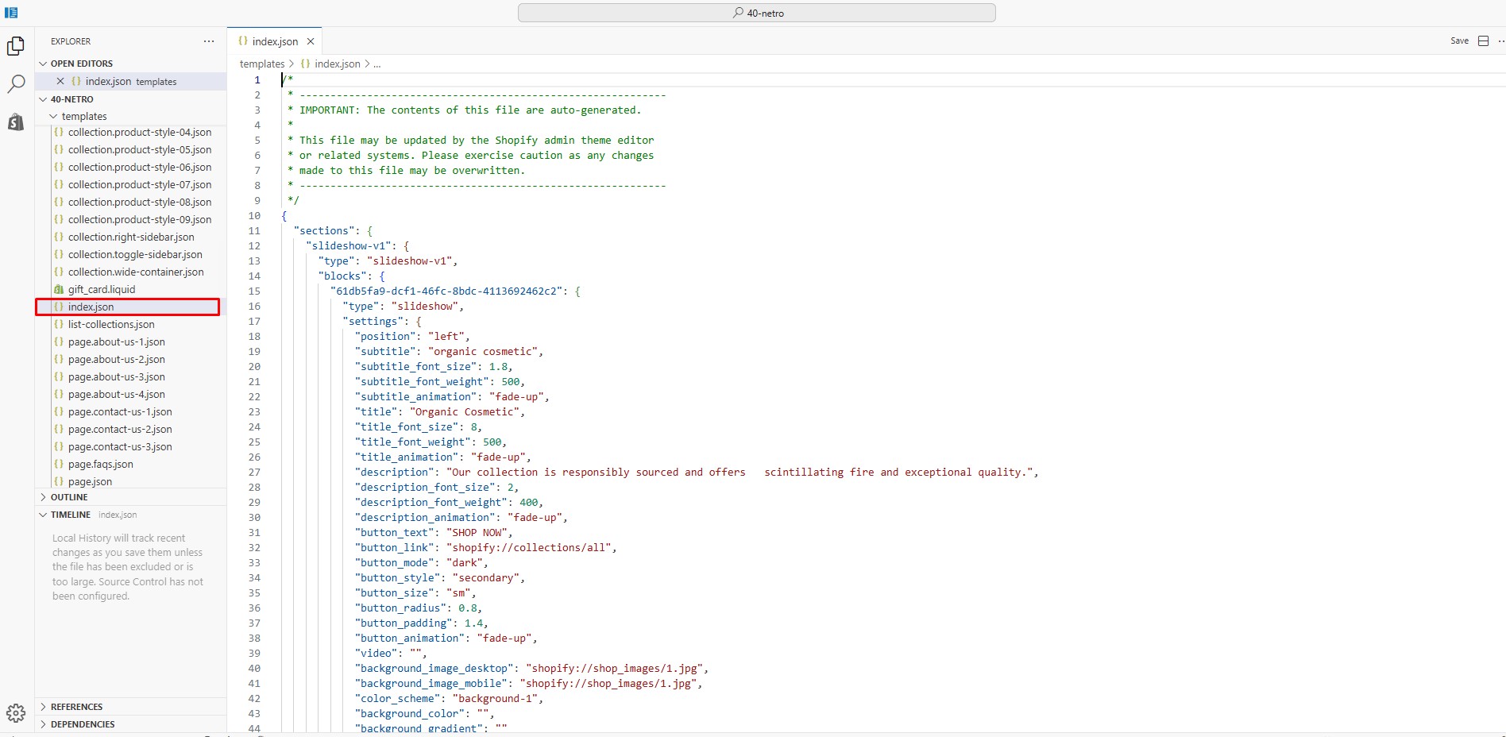The image size is (1506, 737).
Task: Open the Explorer view in activity bar
Action: pos(16,47)
